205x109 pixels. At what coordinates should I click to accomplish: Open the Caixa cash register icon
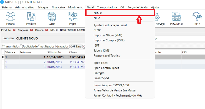click(x=52, y=18)
